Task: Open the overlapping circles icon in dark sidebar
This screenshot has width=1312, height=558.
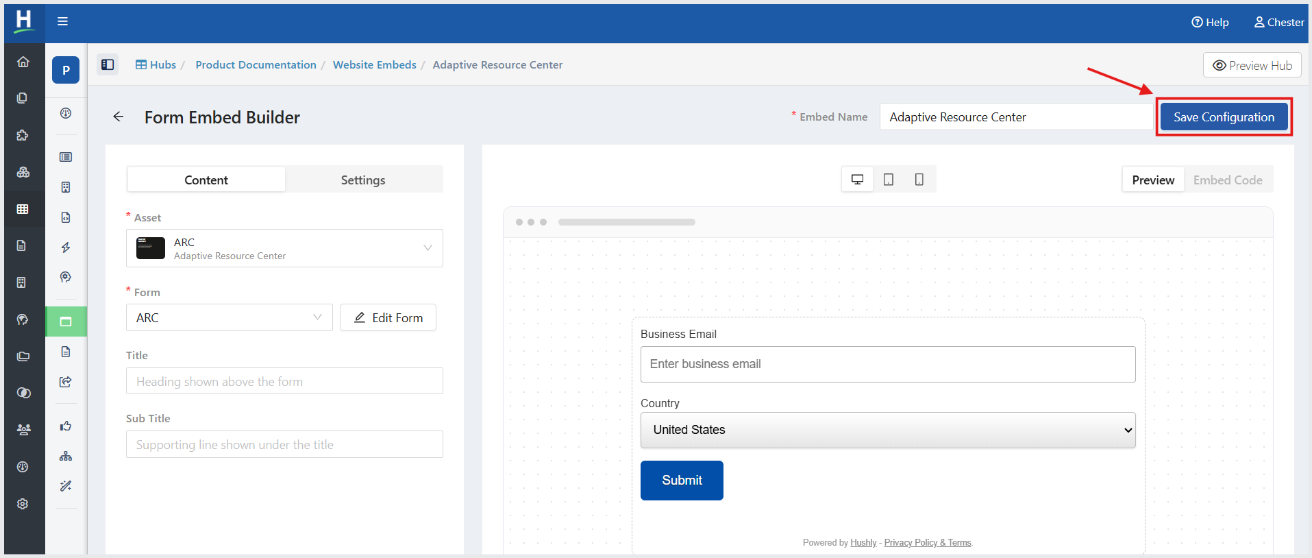Action: 23,393
